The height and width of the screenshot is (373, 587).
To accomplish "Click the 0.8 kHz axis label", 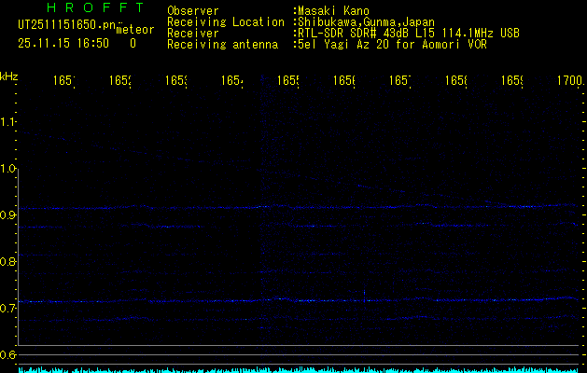I will (x=8, y=262).
